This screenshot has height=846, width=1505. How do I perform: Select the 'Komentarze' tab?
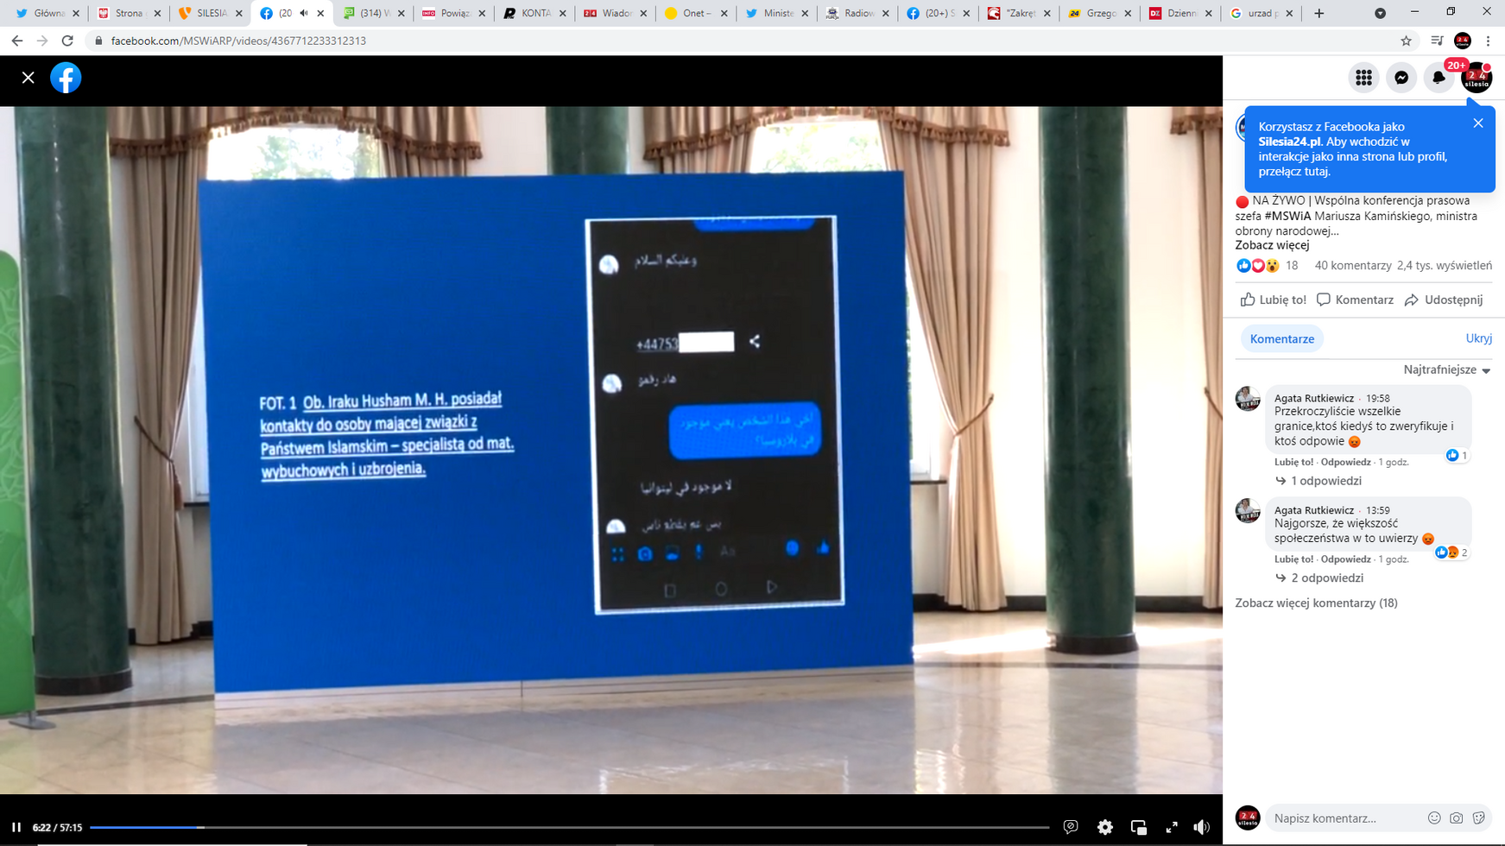pos(1282,338)
